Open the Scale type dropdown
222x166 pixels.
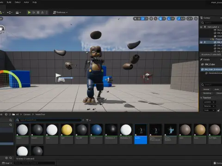(x=210, y=110)
